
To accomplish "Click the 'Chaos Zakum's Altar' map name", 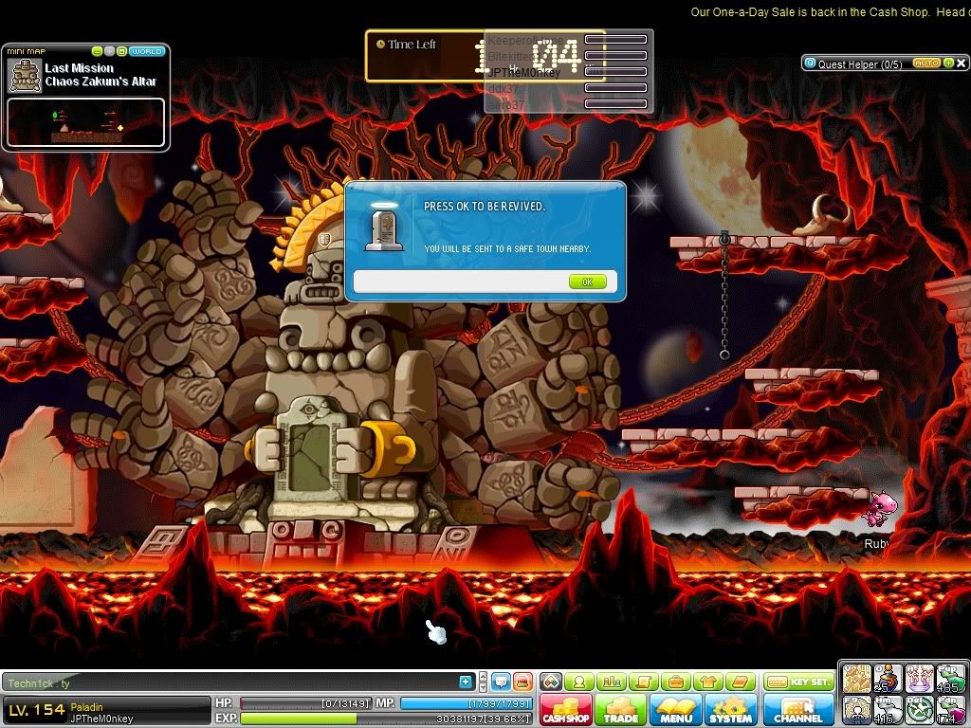I will pyautogui.click(x=101, y=82).
